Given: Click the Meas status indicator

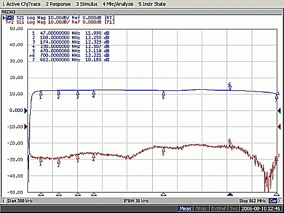Looking at the screenshot, I should [x=186, y=208].
